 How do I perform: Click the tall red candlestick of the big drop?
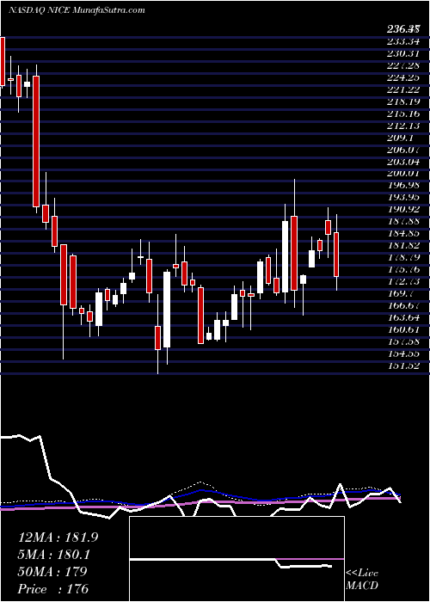coord(36,141)
